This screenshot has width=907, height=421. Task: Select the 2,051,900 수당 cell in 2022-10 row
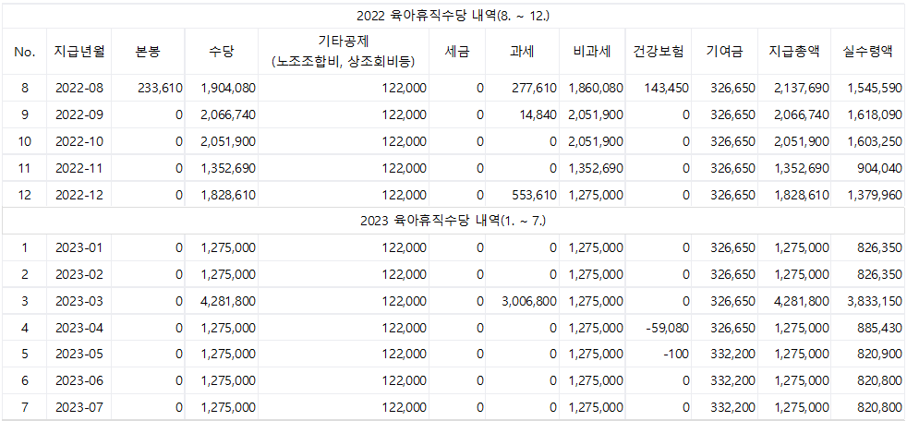tap(222, 141)
